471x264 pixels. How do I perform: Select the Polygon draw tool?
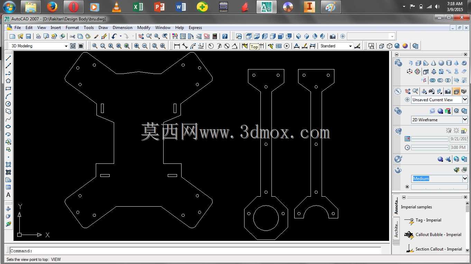(8, 81)
